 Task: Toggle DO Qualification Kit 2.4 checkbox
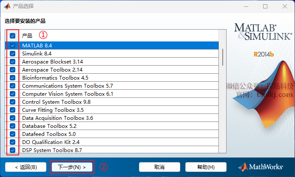point(12,142)
